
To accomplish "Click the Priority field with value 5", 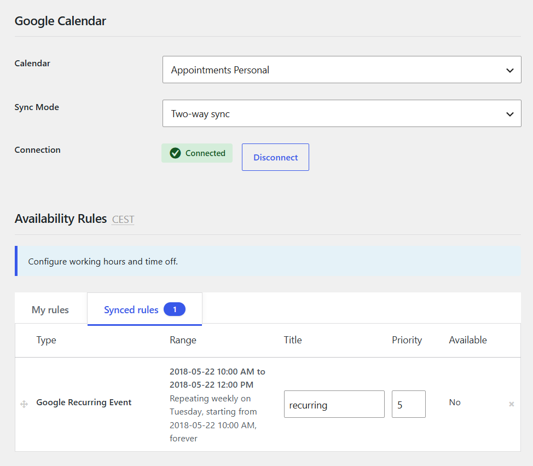I will pyautogui.click(x=409, y=404).
